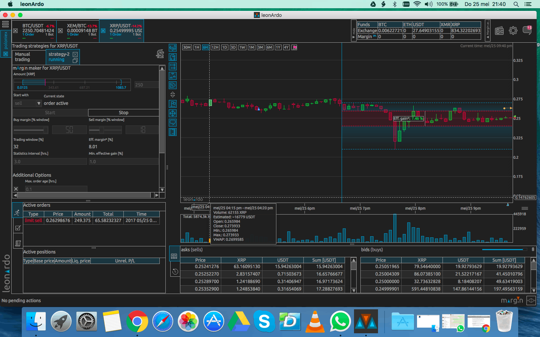Select the 4Y chart timeframe button

[286, 48]
